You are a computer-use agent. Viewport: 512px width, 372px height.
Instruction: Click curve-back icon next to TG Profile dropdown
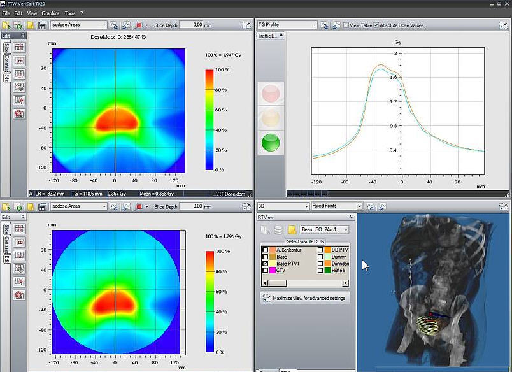point(324,25)
